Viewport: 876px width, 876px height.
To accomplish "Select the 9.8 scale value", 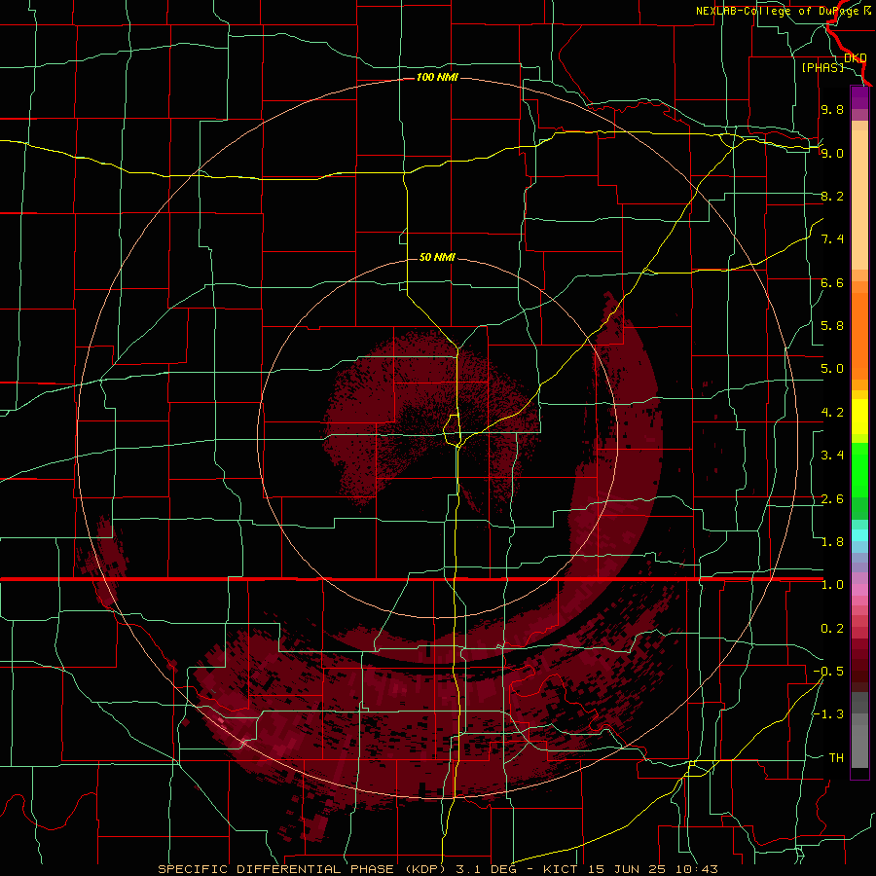I will (832, 109).
